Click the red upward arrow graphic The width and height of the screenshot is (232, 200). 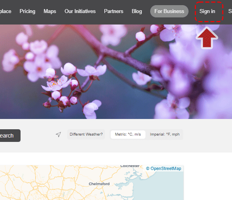point(207,38)
